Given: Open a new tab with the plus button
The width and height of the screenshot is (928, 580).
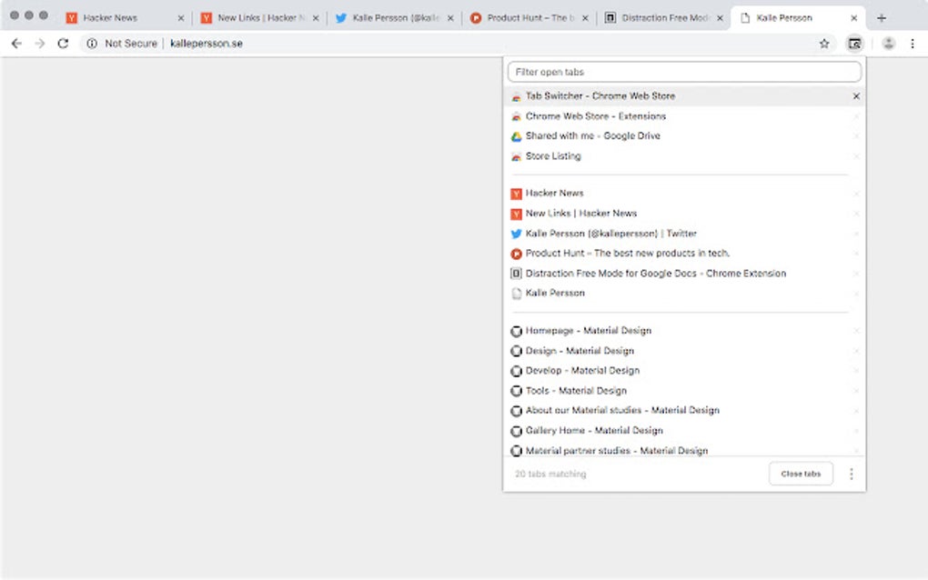Looking at the screenshot, I should [881, 17].
